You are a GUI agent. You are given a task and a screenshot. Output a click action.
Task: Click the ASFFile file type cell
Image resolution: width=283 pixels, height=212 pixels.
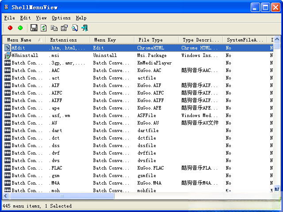[146, 115]
